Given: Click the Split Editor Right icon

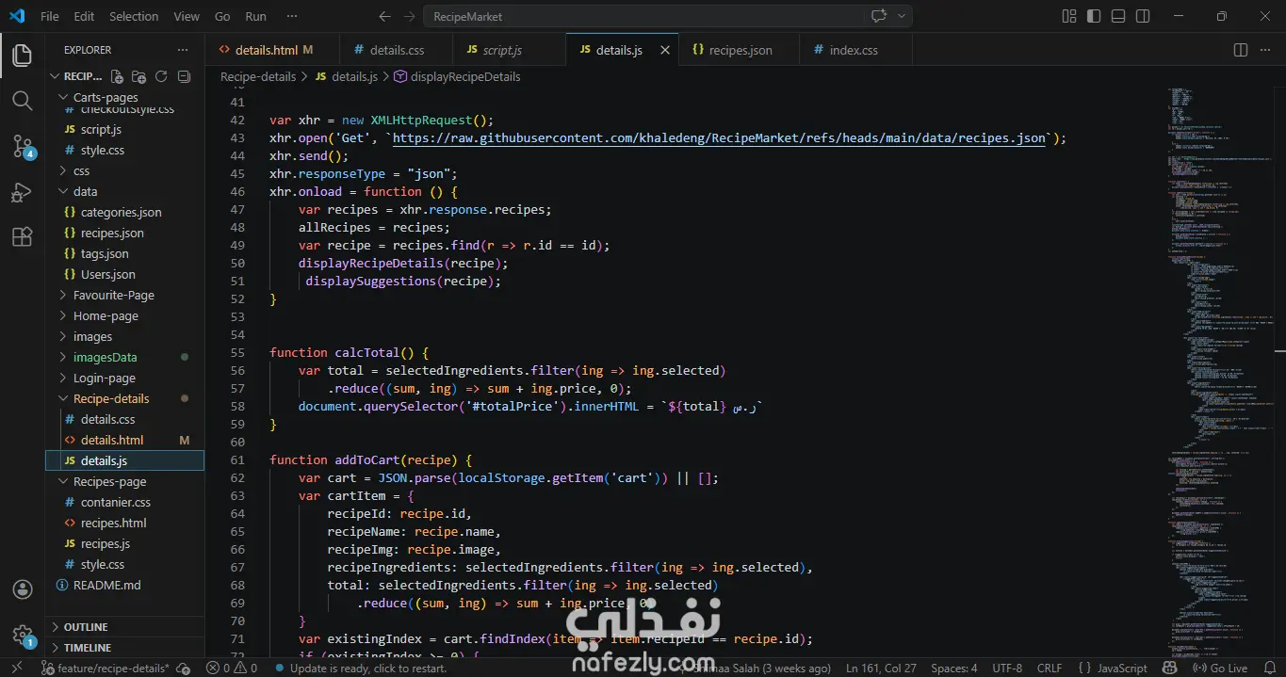Looking at the screenshot, I should (1241, 50).
